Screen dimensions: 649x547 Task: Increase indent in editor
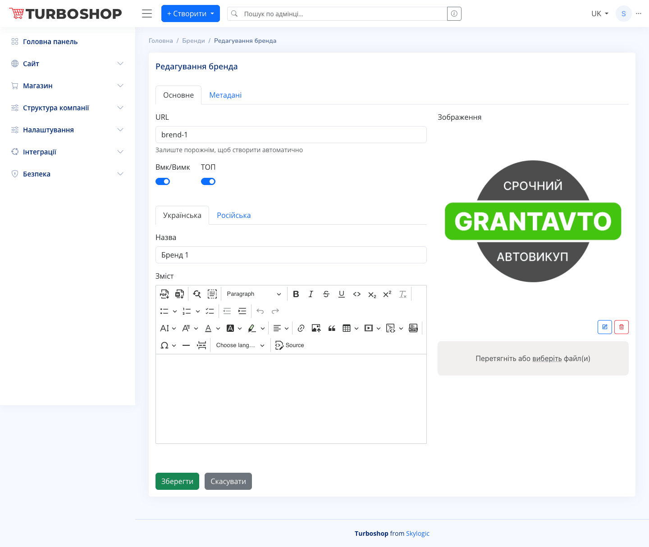(242, 311)
